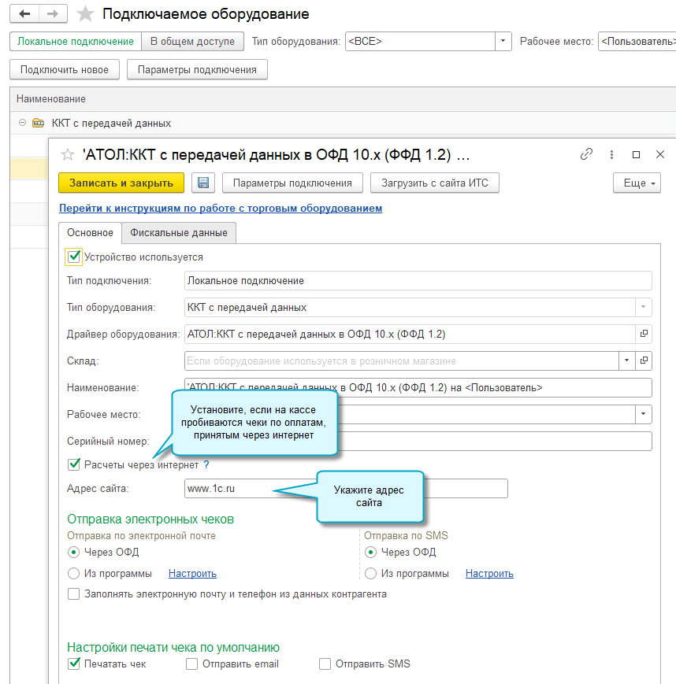676x684 pixels.
Task: Select Из программы for email sending
Action: coord(73,573)
